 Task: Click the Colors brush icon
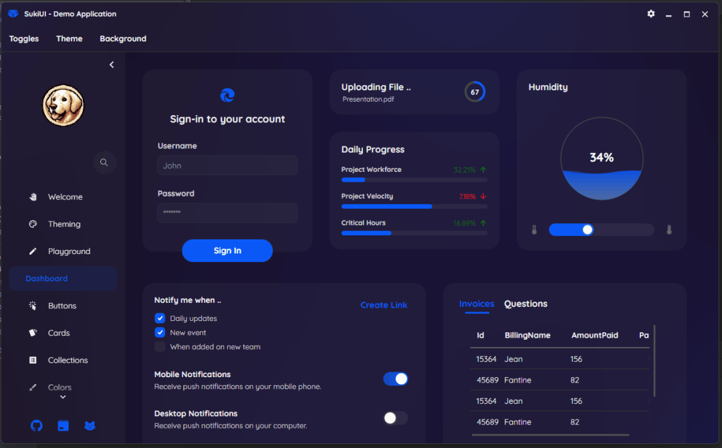tap(33, 387)
